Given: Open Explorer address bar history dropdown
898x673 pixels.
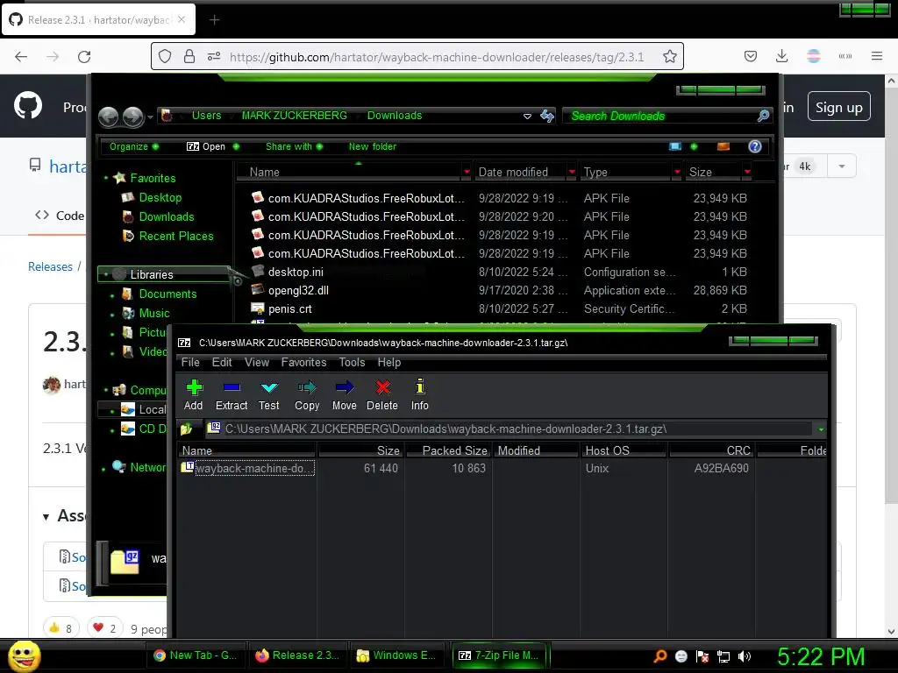Looking at the screenshot, I should coord(527,117).
